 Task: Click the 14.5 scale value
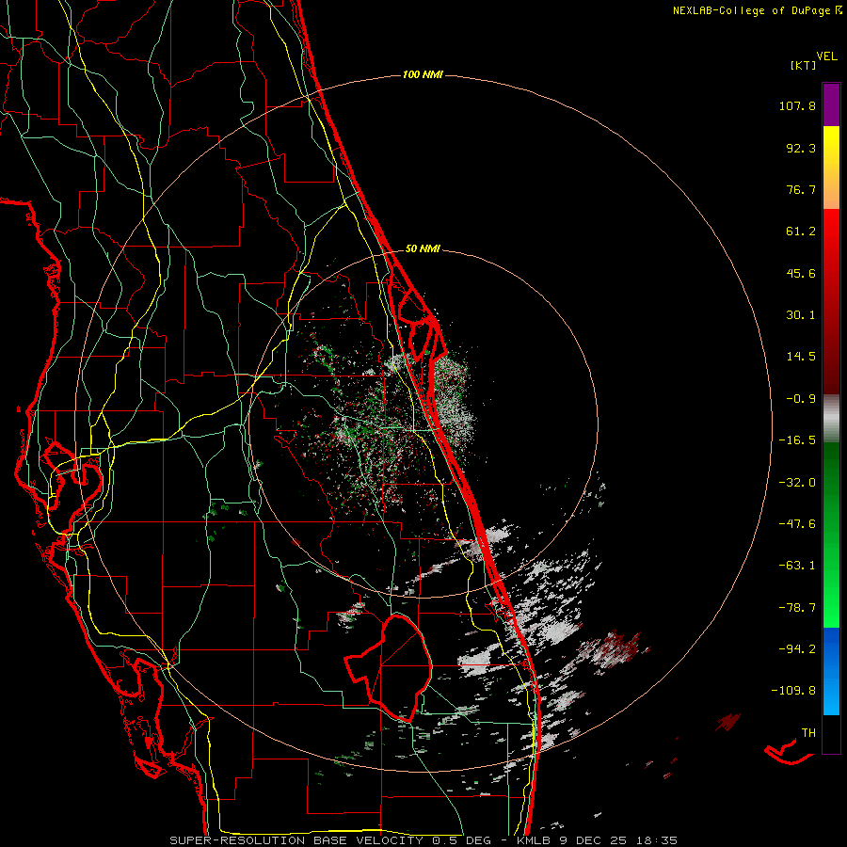click(x=801, y=357)
